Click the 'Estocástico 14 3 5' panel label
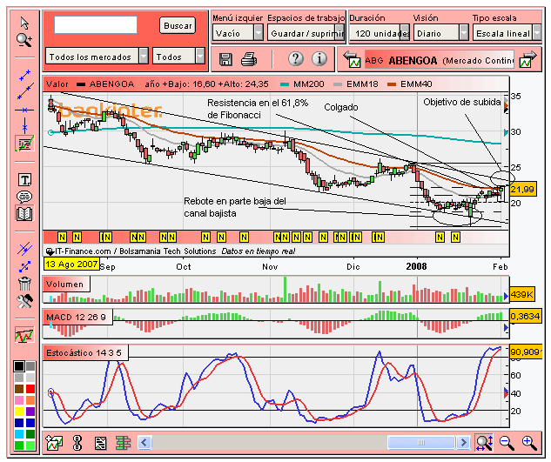The image size is (551, 462). point(85,352)
